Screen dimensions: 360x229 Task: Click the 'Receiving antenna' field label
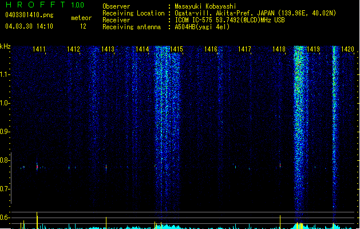click(x=132, y=27)
